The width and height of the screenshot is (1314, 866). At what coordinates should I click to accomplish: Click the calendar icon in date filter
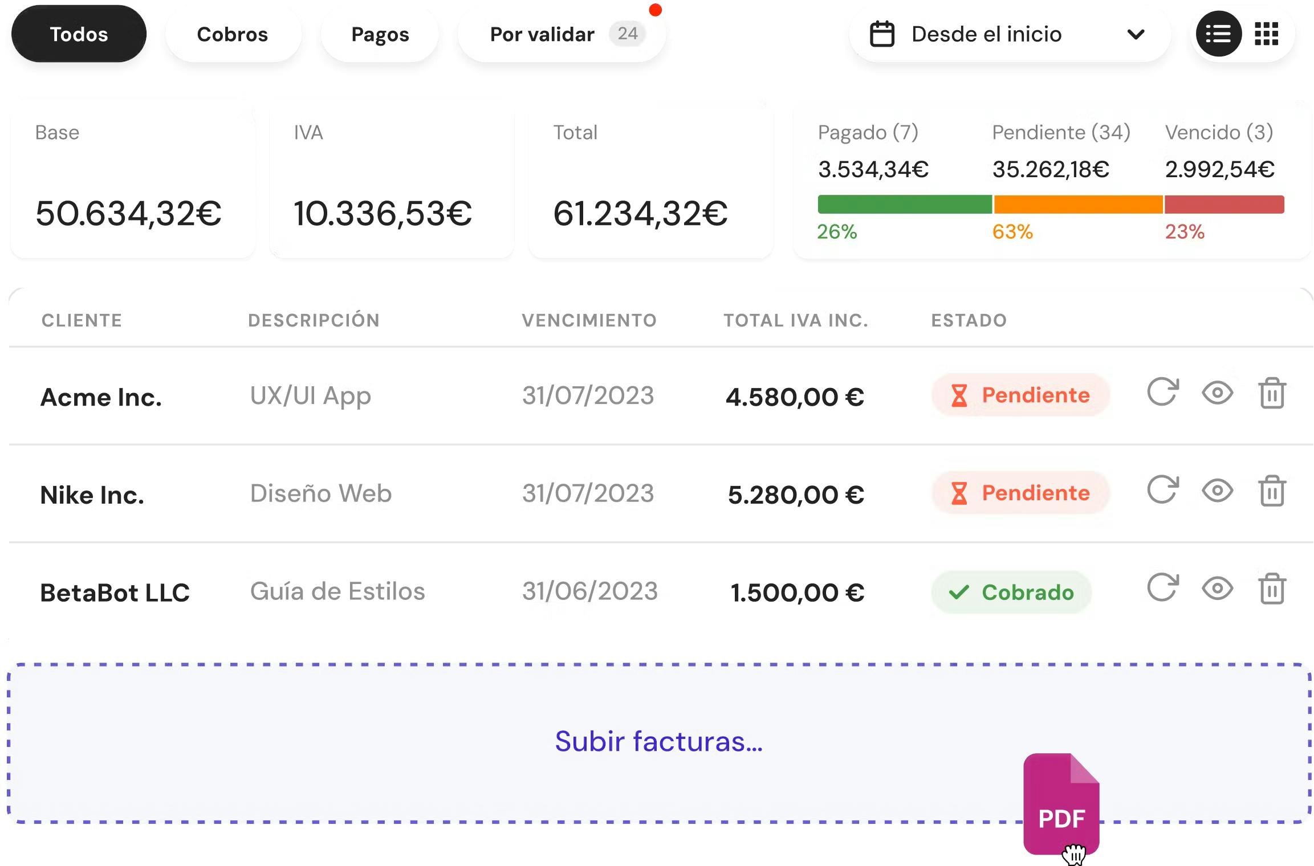(x=882, y=34)
